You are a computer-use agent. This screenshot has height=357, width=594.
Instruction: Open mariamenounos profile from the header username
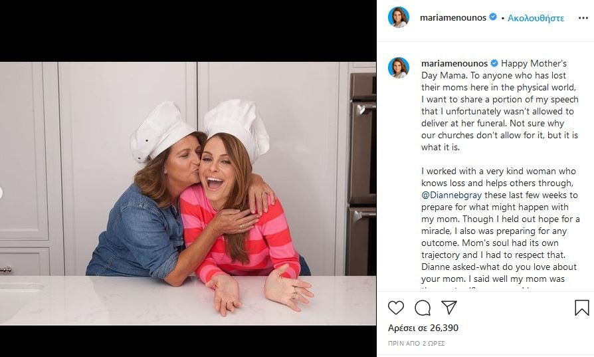click(453, 18)
